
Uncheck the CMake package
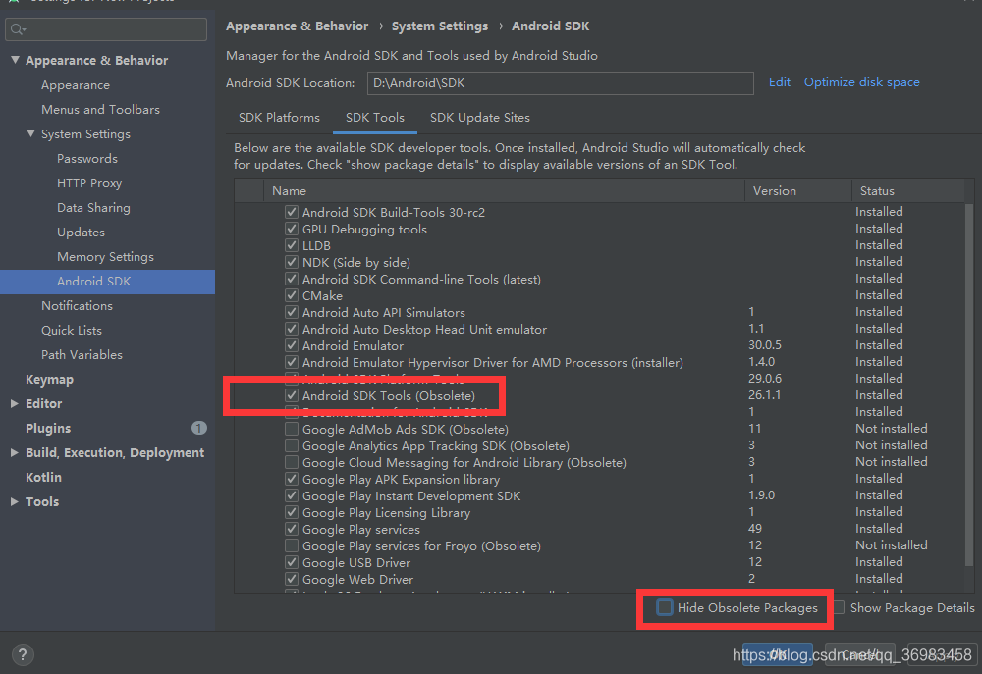pos(292,295)
